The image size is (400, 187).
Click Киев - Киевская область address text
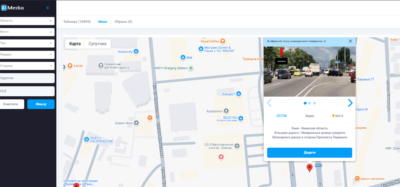click(309, 128)
